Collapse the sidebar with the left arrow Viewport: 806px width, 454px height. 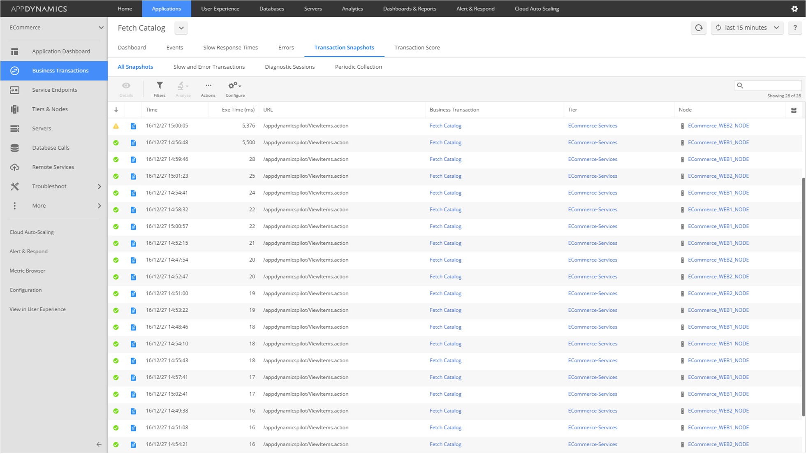[x=99, y=444]
